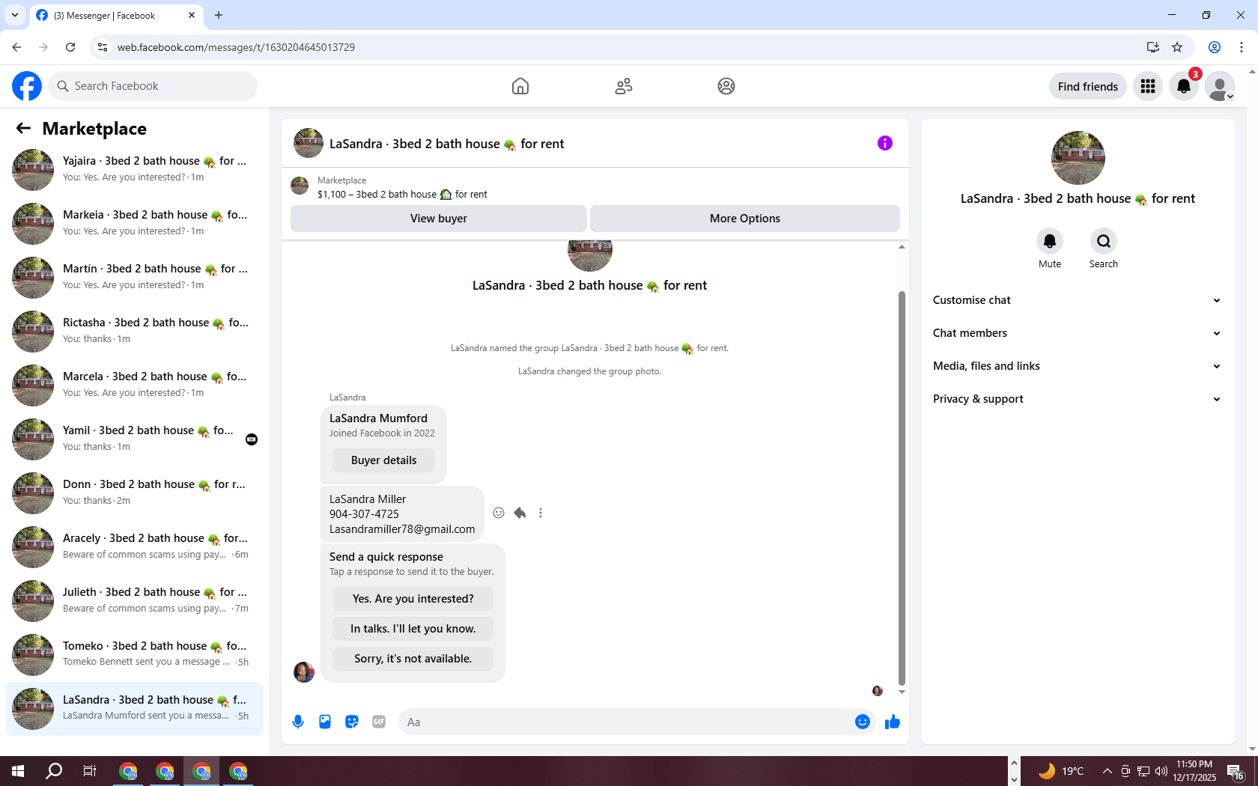Attach a photo file in composer
This screenshot has width=1258, height=786.
[325, 722]
